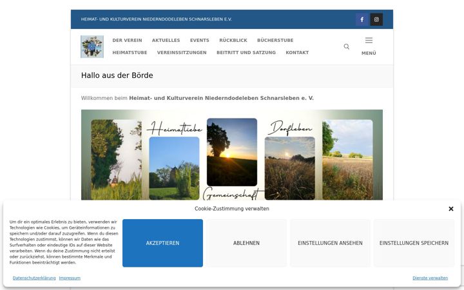Follow the Dienste verwalten link
The height and width of the screenshot is (290, 464).
tap(430, 278)
